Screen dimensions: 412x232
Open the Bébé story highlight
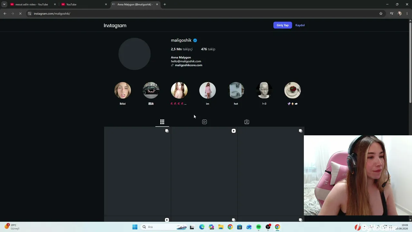pos(123,90)
